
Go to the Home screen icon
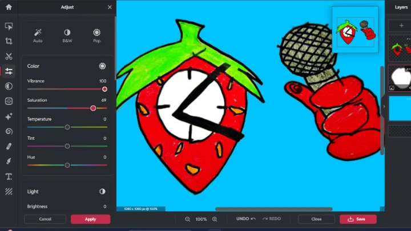[x=9, y=7]
